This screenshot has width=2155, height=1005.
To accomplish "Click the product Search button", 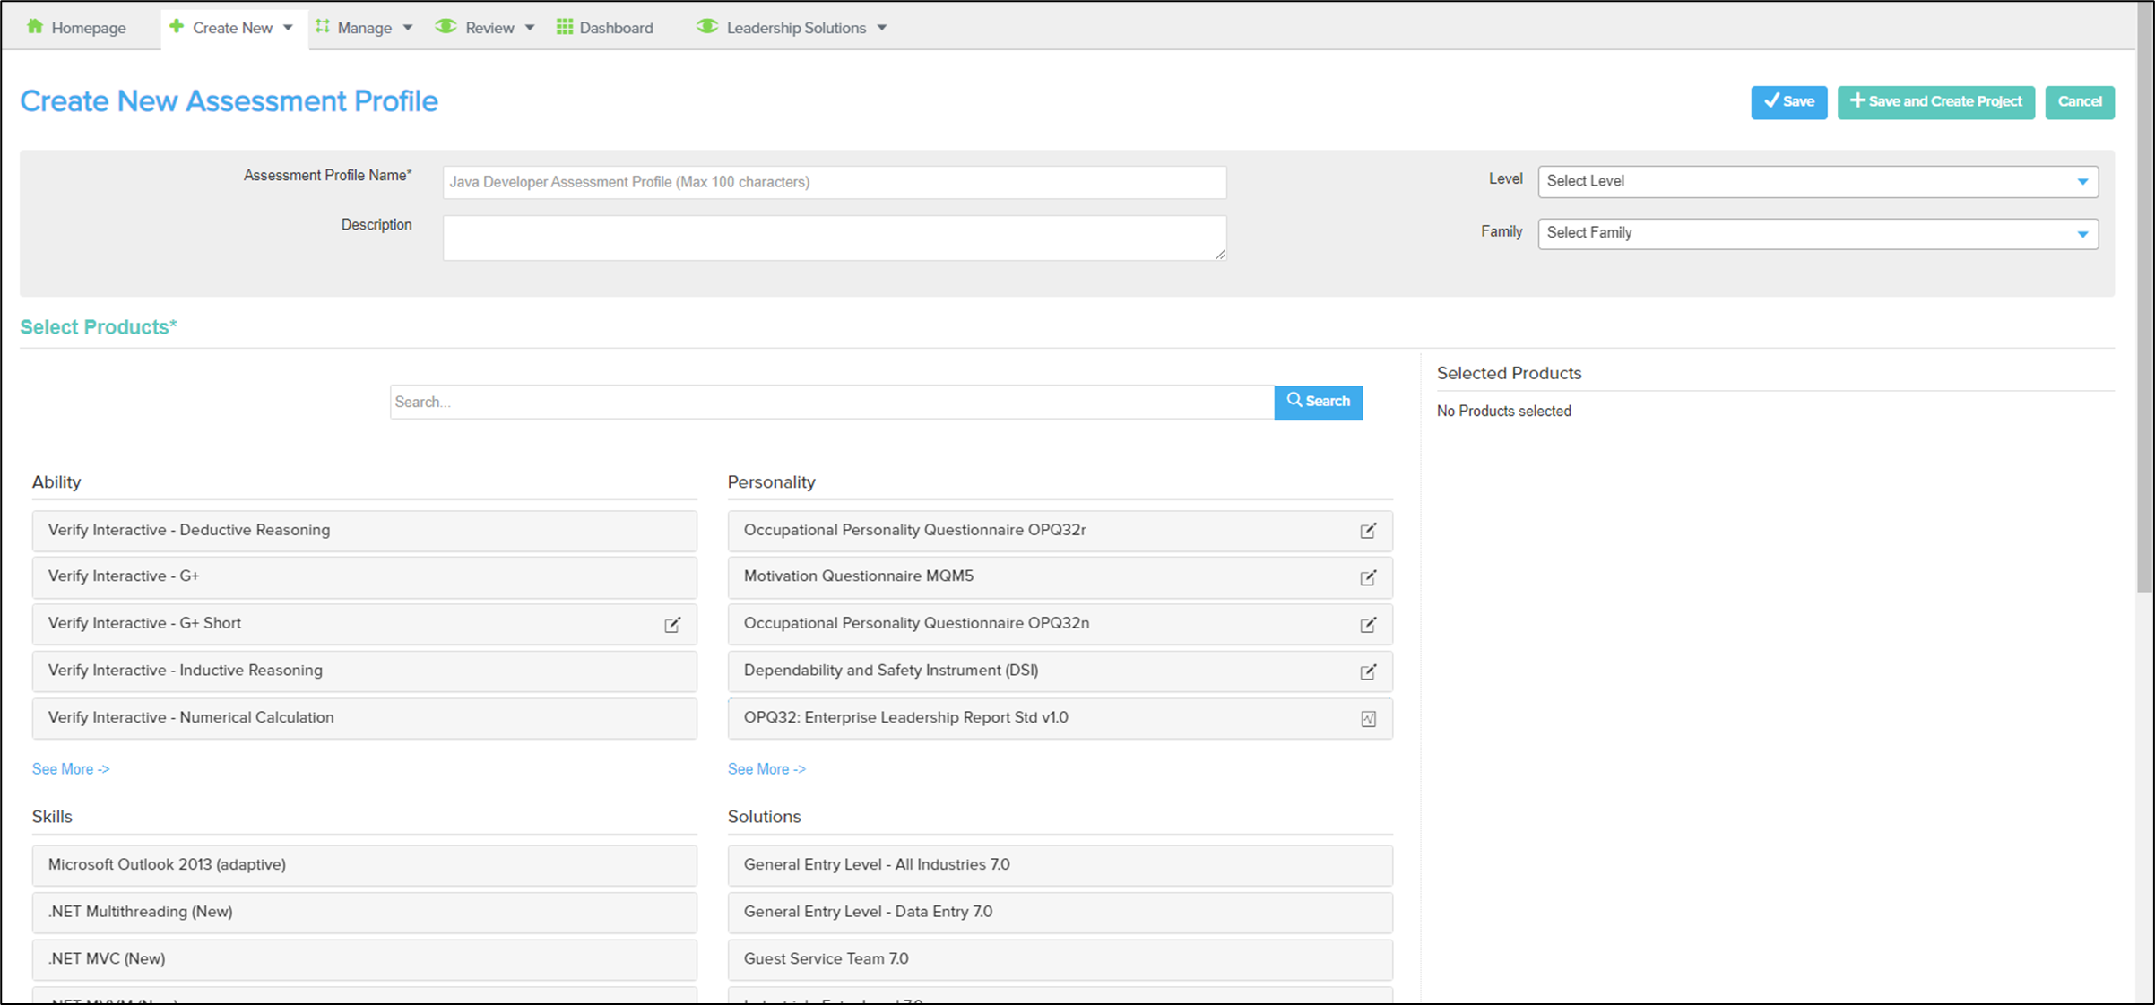I will pos(1319,402).
